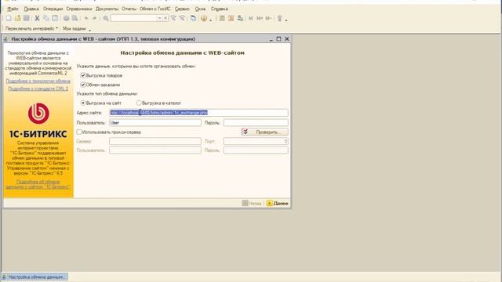This screenshot has width=502, height=282.
Task: Click the Print toolbar icon
Action: [66, 18]
